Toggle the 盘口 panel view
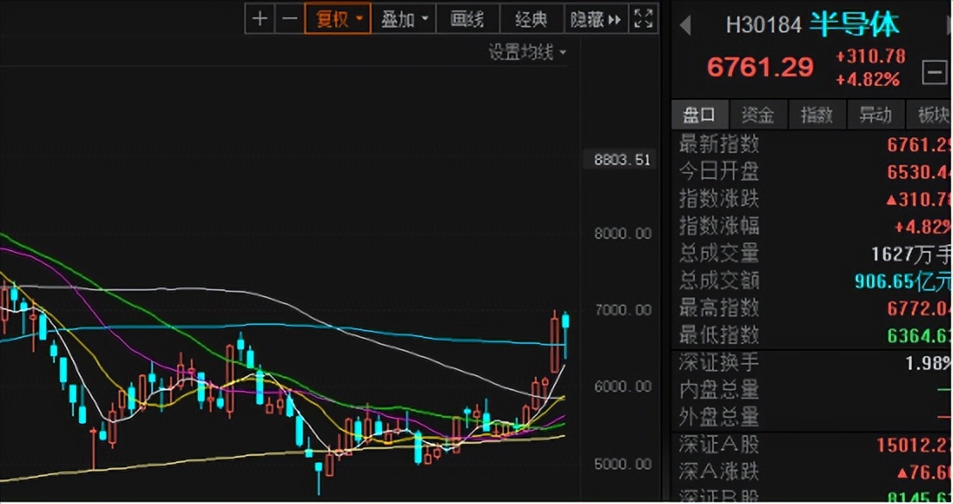953x504 pixels. pos(699,114)
